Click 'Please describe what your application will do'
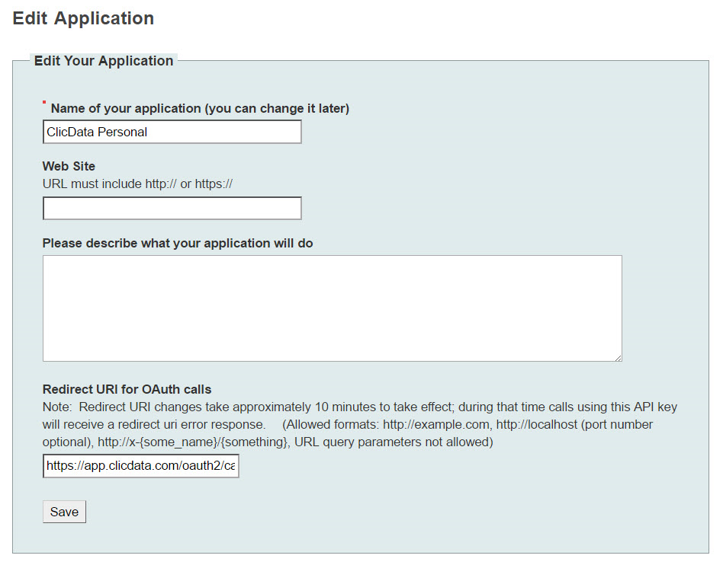Viewport: 723px width, 565px height. click(178, 243)
